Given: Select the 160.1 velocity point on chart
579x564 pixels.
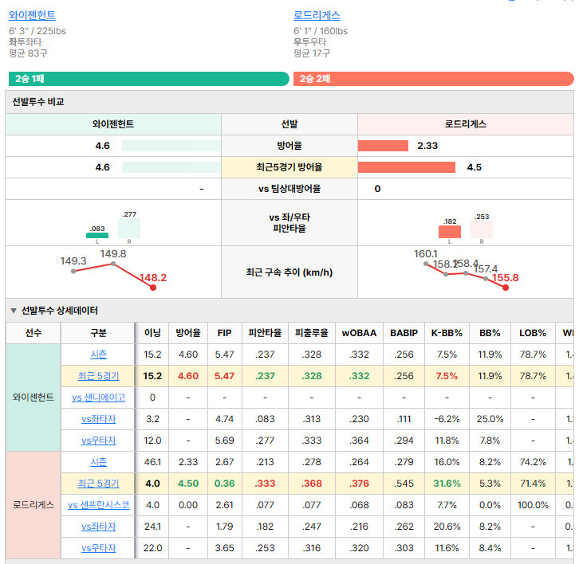Looking at the screenshot, I should coord(426,264).
